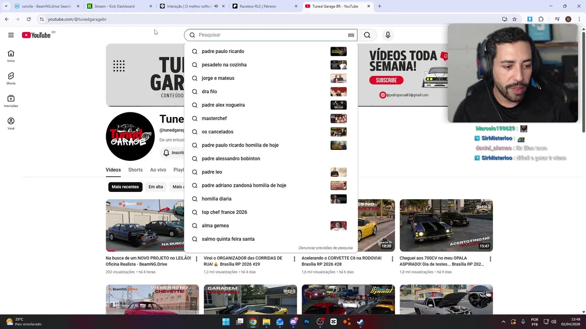Switch to the Ao vivo channel tab

[x=158, y=170]
